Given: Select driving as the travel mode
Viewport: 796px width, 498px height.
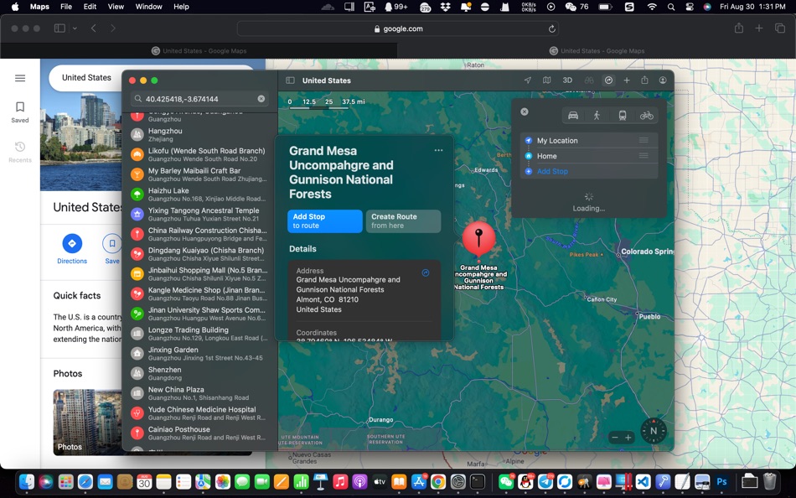Looking at the screenshot, I should click(573, 116).
